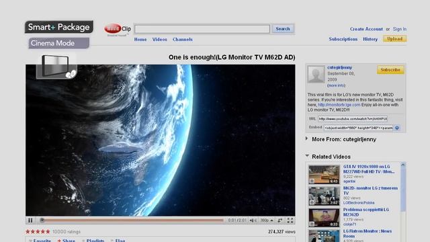Click the Embed code text field

click(358, 128)
